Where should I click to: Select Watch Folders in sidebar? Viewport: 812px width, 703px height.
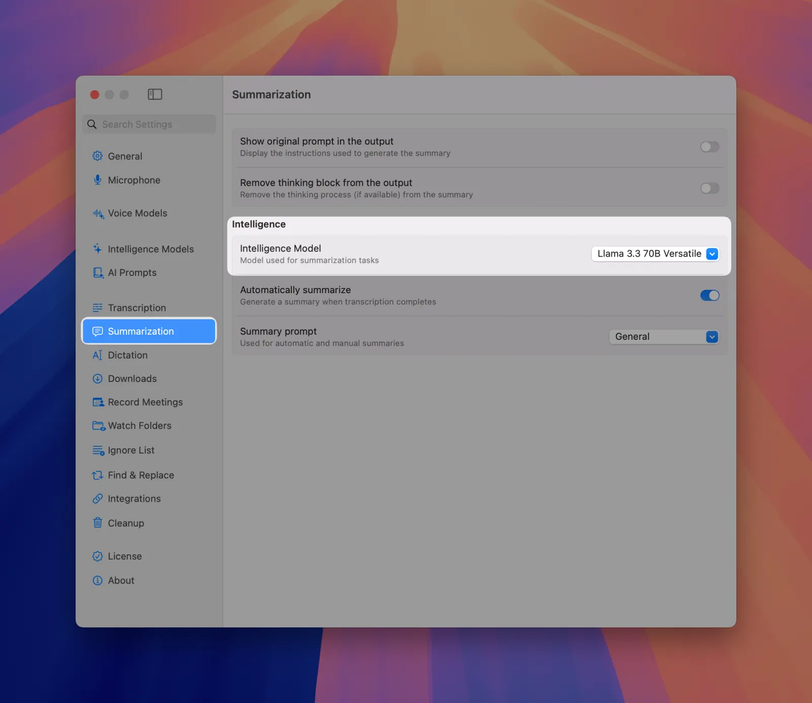click(149, 426)
